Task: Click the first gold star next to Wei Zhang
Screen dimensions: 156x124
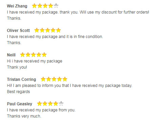Action: pyautogui.click(x=34, y=6)
